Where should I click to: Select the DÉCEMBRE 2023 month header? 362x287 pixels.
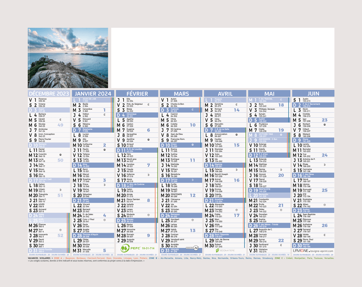(49, 94)
